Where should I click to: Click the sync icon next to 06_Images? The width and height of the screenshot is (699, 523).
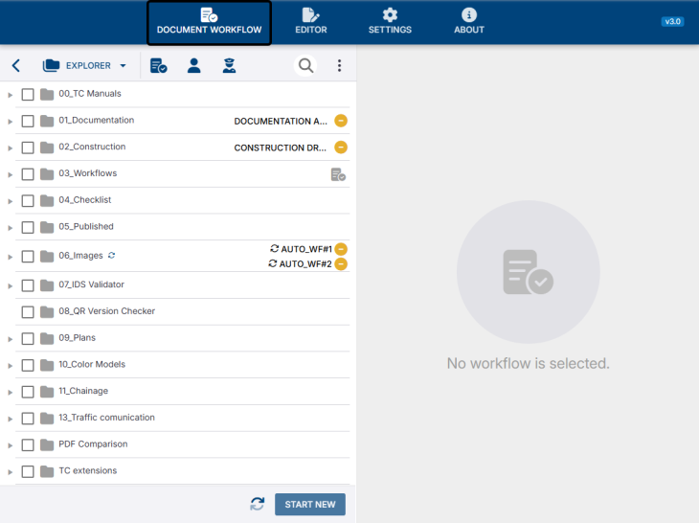tap(111, 256)
